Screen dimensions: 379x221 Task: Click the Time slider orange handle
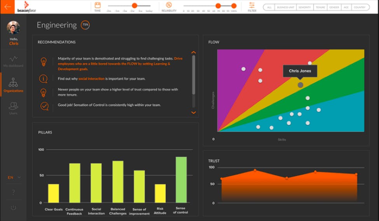click(134, 5)
